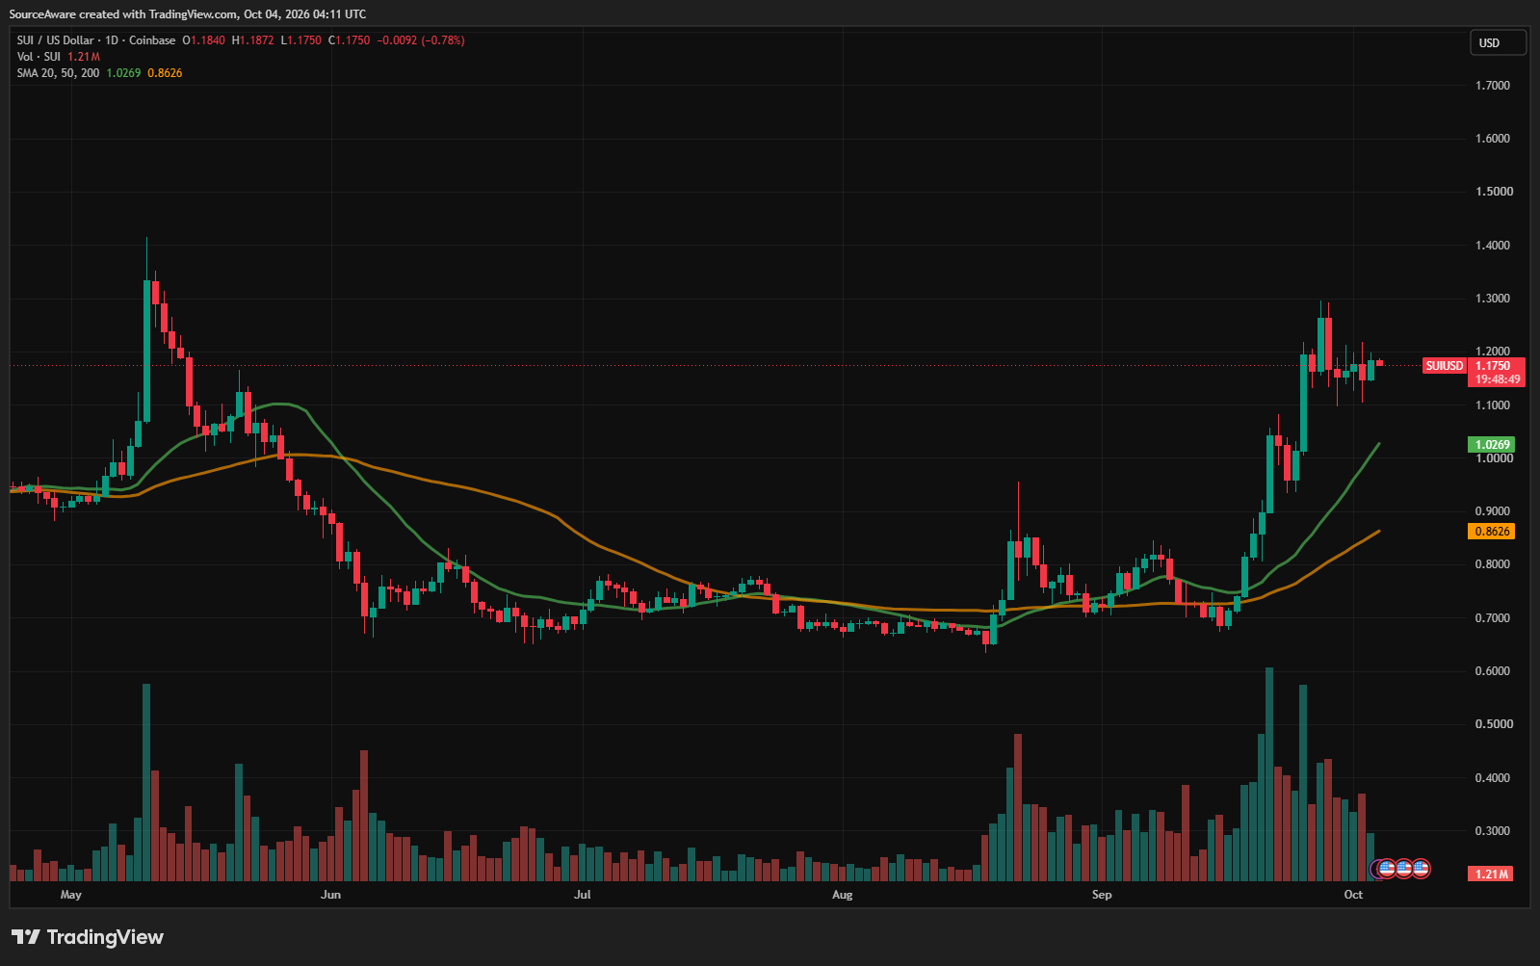Click the red SUIUSD tag on price axis
1540x966 pixels.
pos(1444,366)
